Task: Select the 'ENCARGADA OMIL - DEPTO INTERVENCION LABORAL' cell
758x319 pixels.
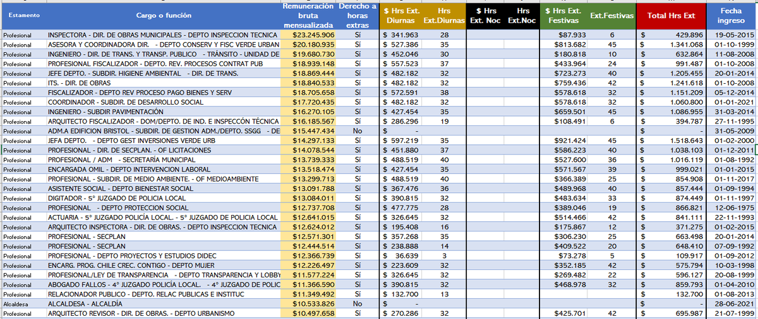Action: pyautogui.click(x=163, y=170)
